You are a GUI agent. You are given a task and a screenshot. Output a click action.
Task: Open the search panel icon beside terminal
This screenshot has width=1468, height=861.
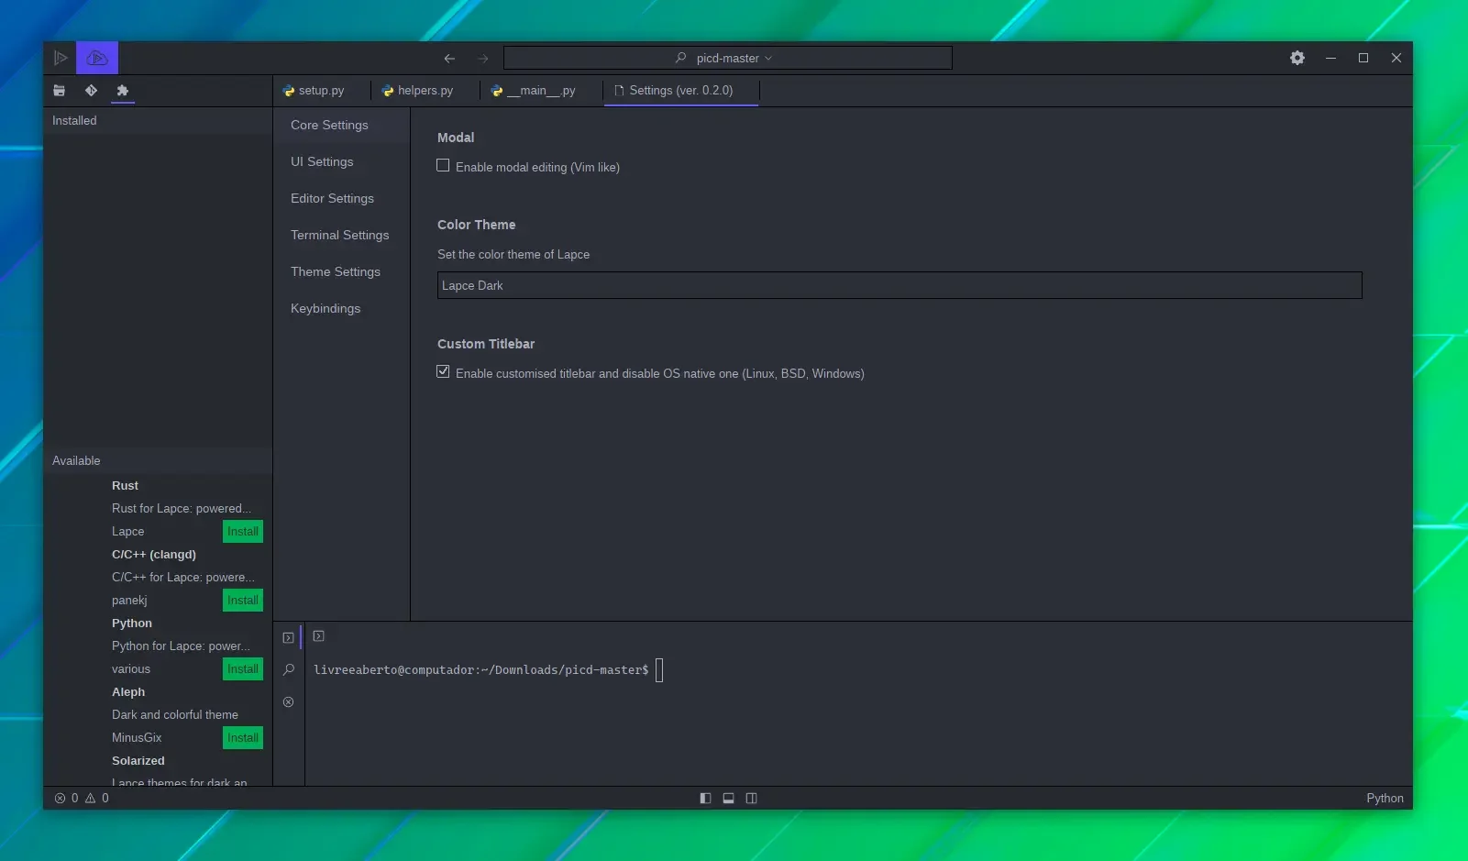(289, 669)
